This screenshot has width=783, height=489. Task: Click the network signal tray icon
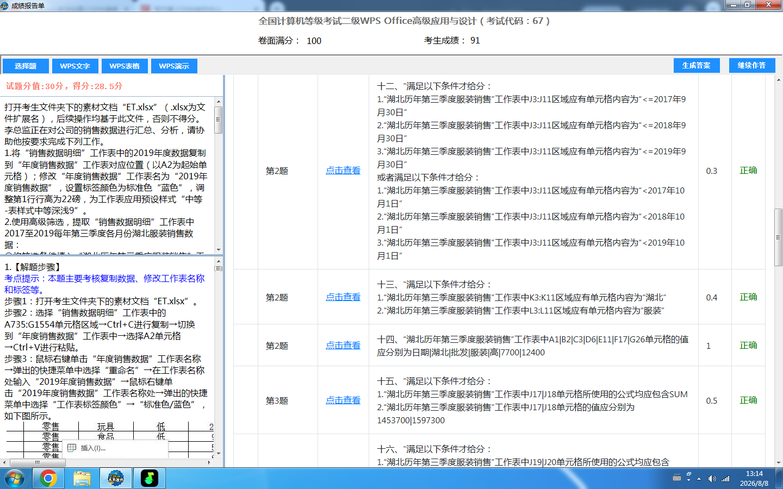pyautogui.click(x=725, y=479)
